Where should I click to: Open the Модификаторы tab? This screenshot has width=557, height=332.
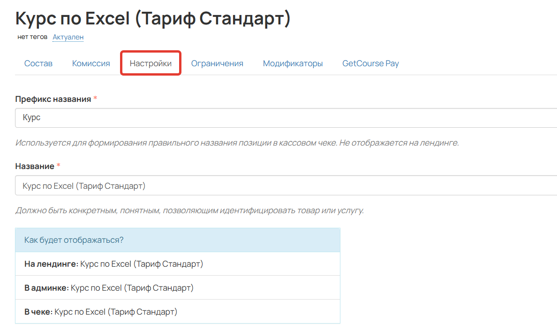[x=293, y=63]
